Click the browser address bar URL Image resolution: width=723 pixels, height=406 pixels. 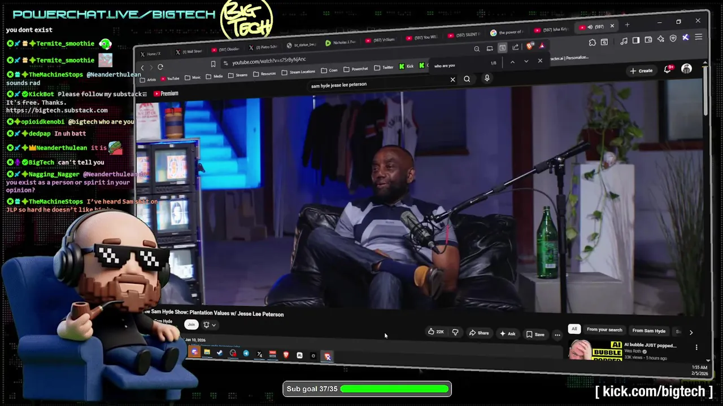click(x=269, y=60)
